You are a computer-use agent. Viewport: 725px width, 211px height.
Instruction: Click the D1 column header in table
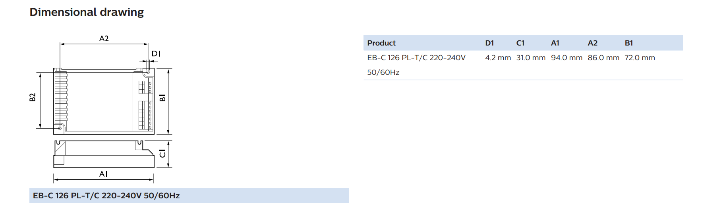click(x=489, y=43)
